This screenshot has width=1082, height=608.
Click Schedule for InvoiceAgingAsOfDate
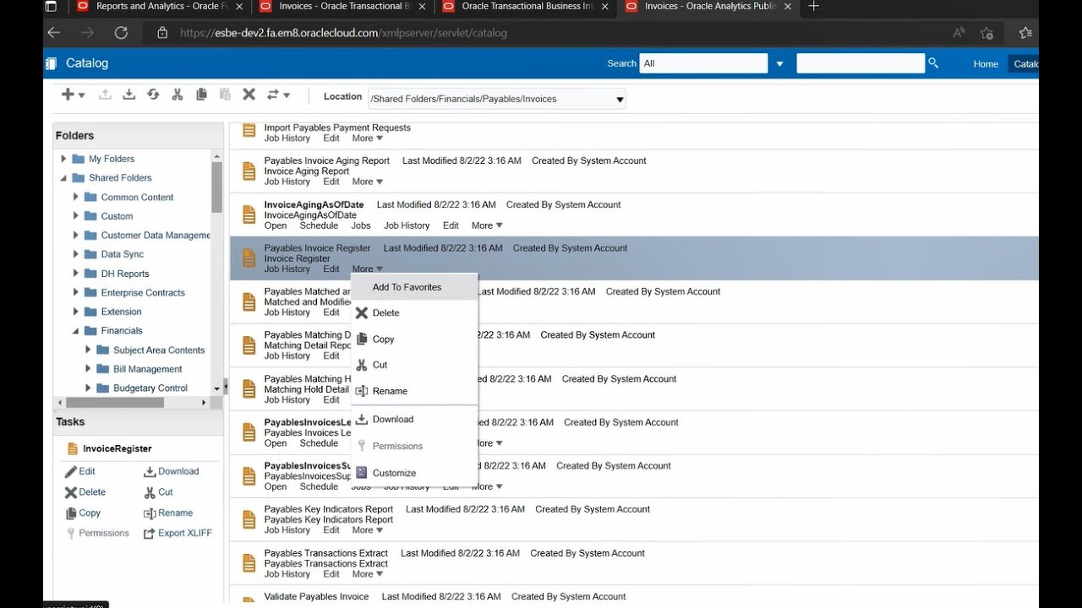click(x=319, y=225)
